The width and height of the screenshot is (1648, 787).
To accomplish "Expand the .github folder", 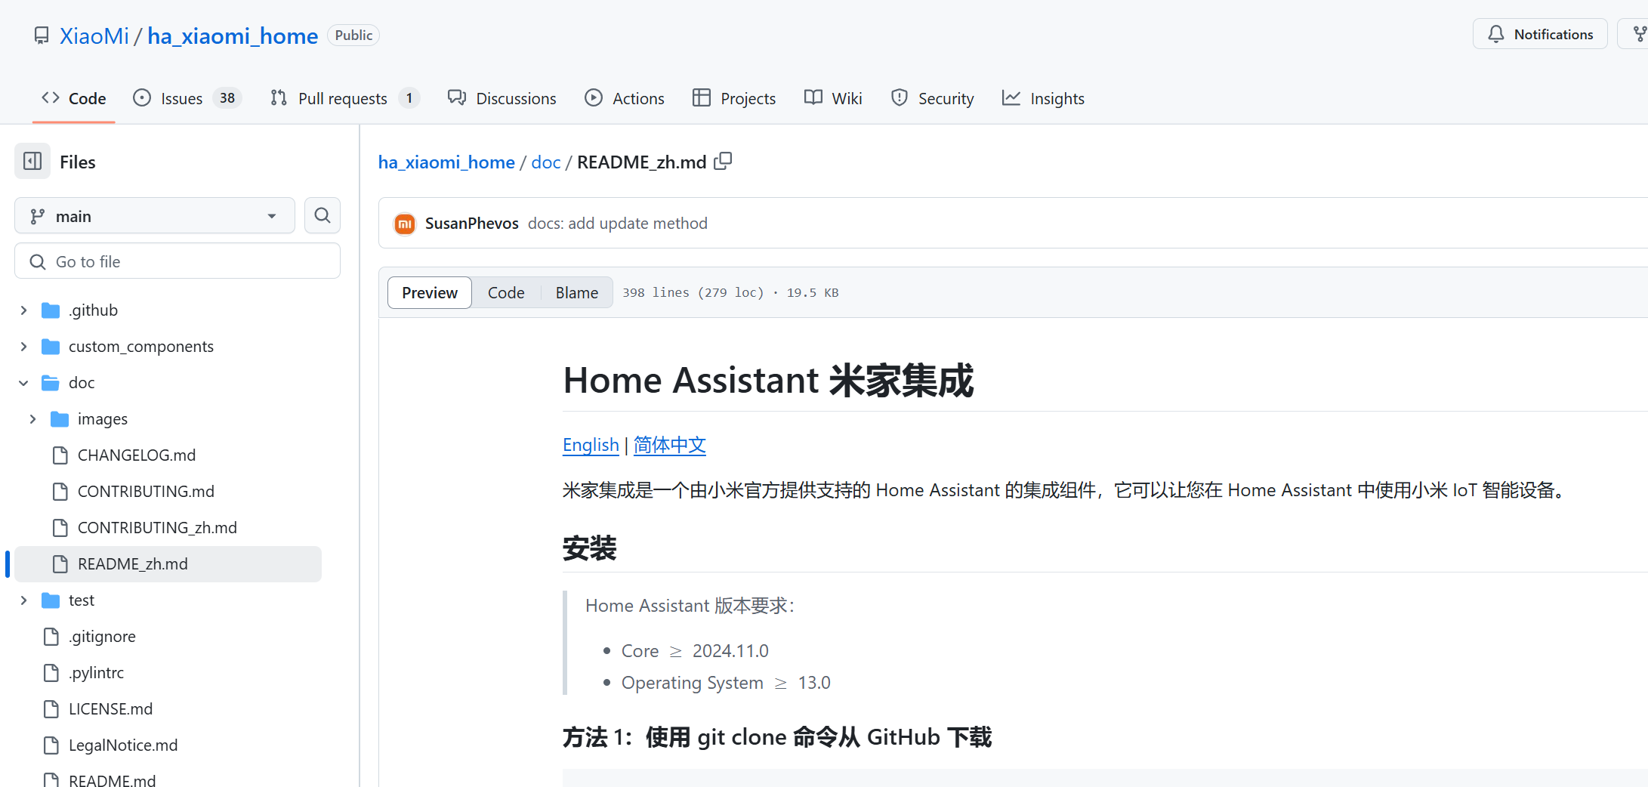I will click(23, 310).
